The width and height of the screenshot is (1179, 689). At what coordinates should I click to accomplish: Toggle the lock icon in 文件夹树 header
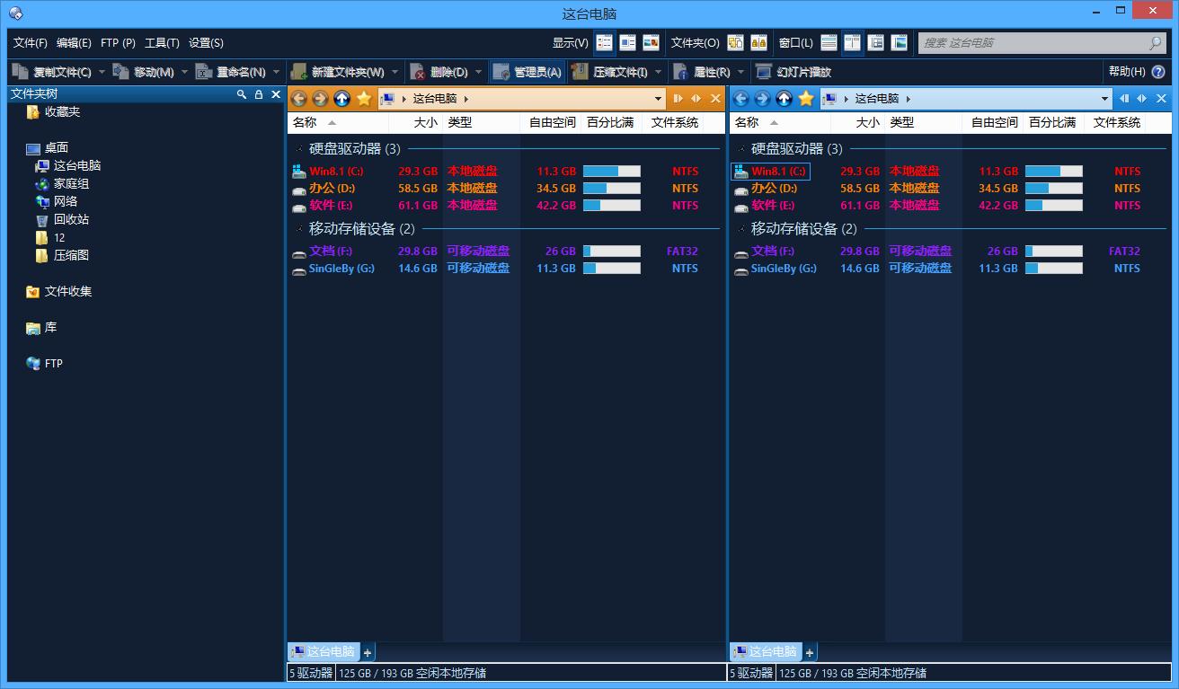(x=259, y=94)
